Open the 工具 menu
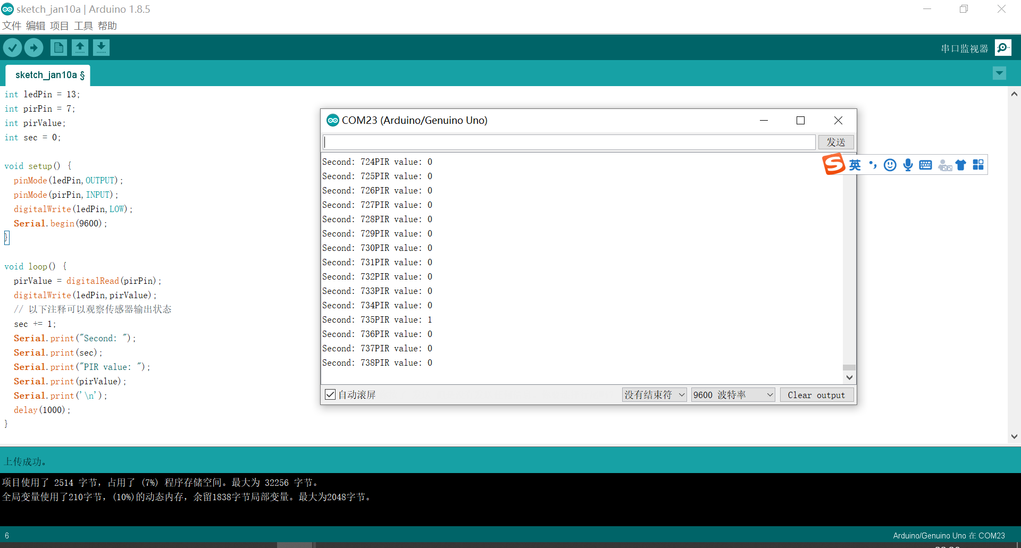 click(x=83, y=26)
